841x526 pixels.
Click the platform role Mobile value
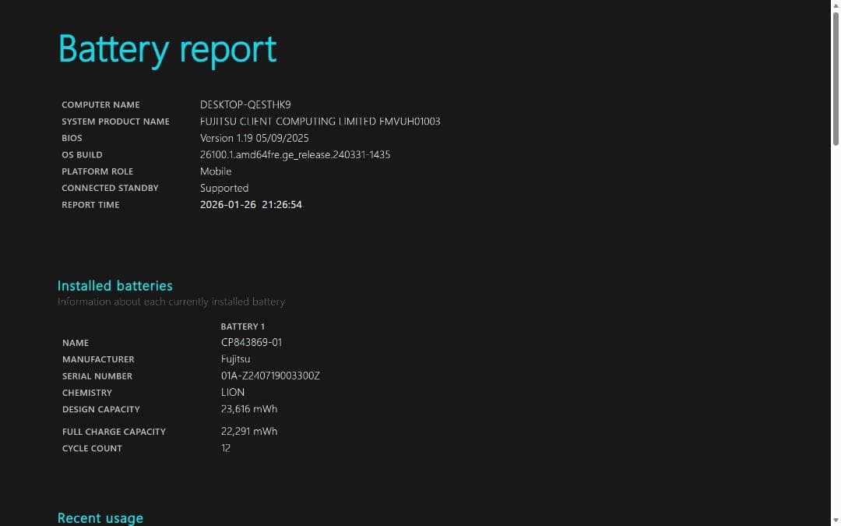click(216, 171)
